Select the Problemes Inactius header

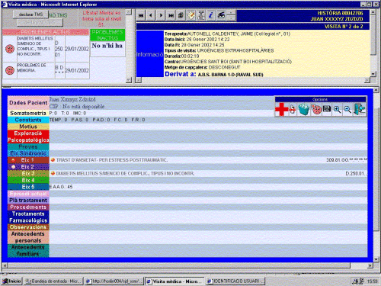coord(107,35)
